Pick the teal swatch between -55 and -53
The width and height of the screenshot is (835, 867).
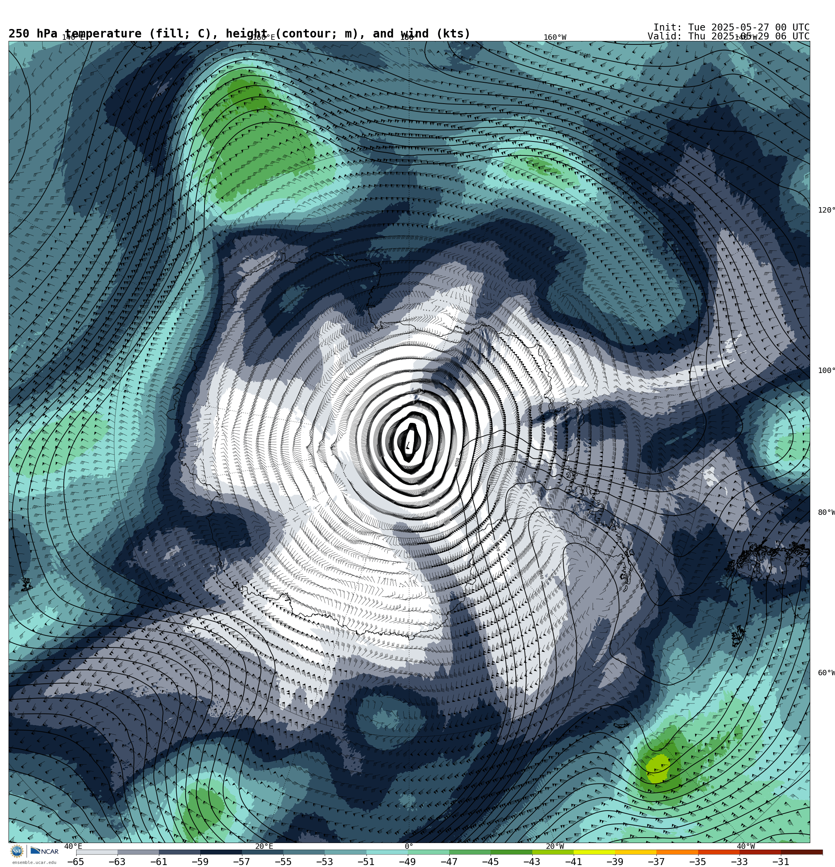[304, 852]
